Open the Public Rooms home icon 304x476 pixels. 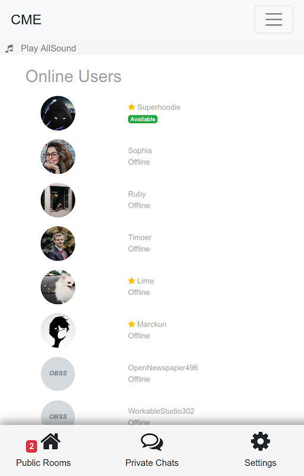pos(50,441)
